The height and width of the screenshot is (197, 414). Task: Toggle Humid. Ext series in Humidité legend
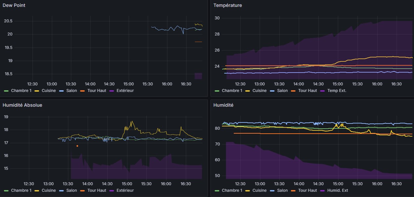coord(338,190)
